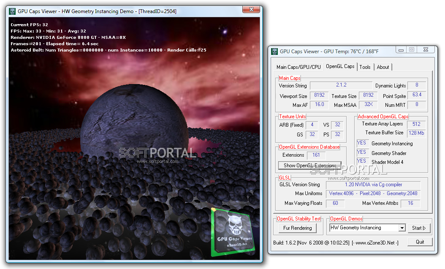
Task: Click the YES box next to Geometry Shader
Action: [362, 152]
